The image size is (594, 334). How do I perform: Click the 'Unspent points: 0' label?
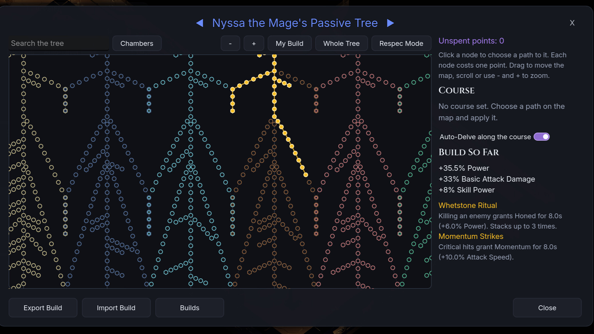(471, 41)
